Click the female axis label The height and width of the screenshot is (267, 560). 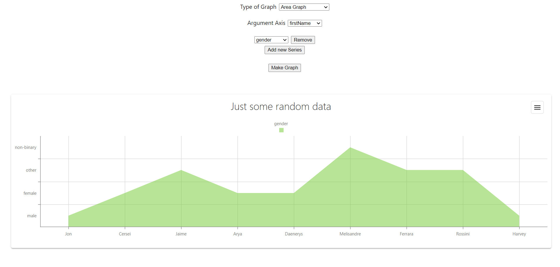coord(30,193)
